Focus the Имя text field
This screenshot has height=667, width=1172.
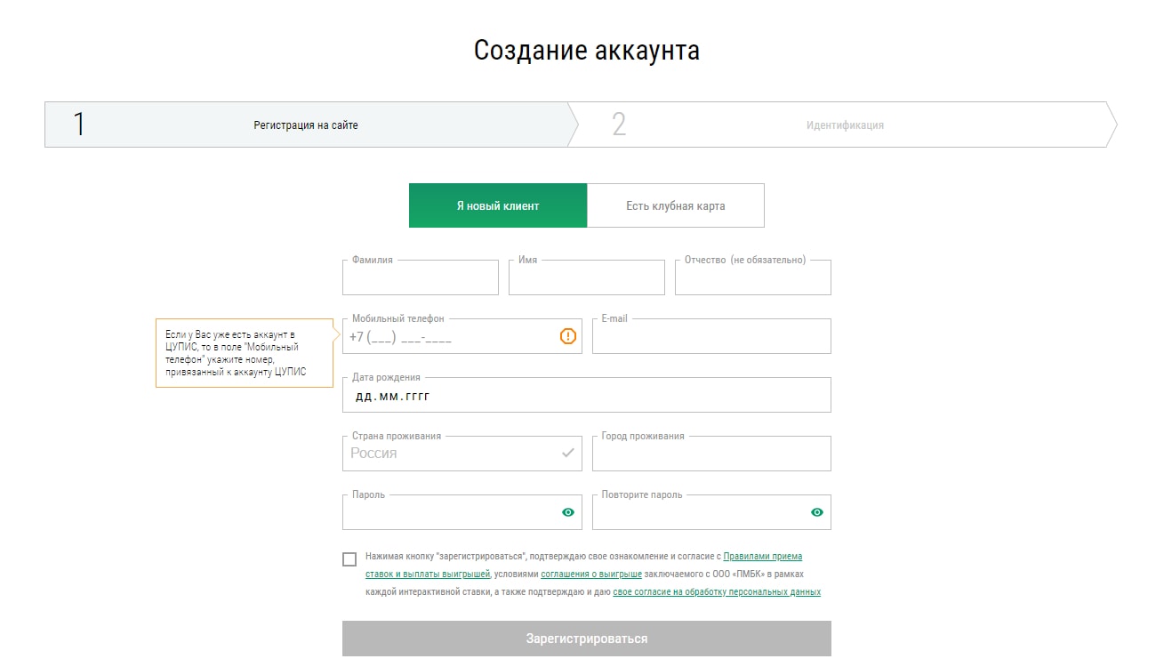pos(587,279)
